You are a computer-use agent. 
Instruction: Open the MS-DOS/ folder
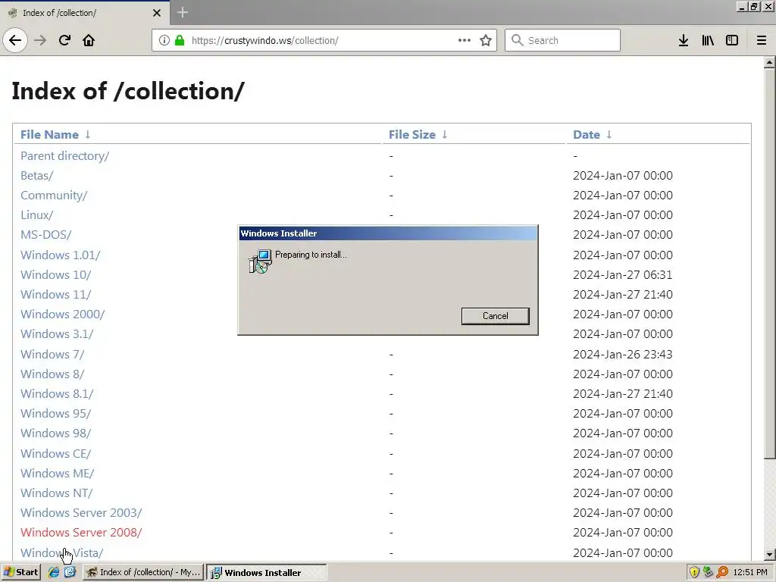click(x=46, y=235)
